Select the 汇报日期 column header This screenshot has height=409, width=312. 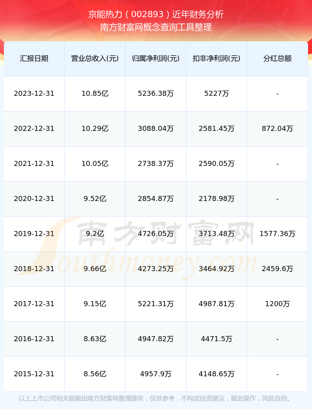(34, 58)
